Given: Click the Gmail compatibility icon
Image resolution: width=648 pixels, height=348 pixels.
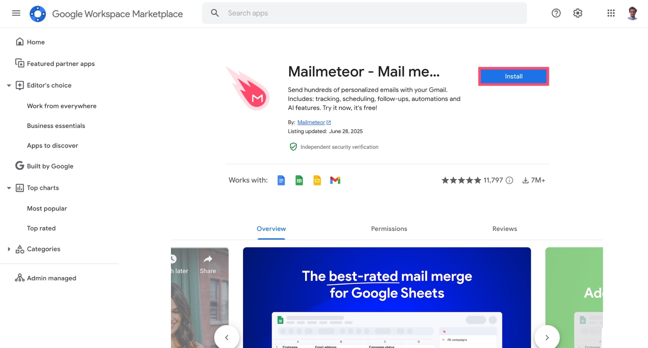Looking at the screenshot, I should 335,180.
